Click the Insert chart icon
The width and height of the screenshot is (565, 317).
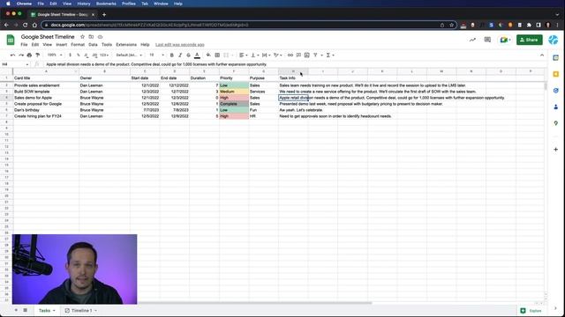pyautogui.click(x=306, y=55)
